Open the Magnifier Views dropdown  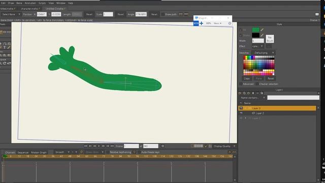click(217, 23)
